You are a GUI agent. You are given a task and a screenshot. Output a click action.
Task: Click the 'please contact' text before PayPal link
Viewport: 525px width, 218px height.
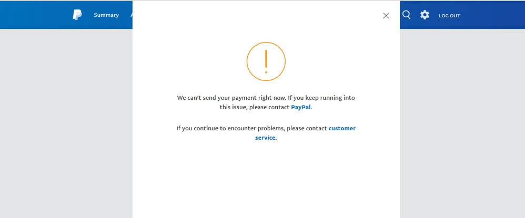[272, 108]
